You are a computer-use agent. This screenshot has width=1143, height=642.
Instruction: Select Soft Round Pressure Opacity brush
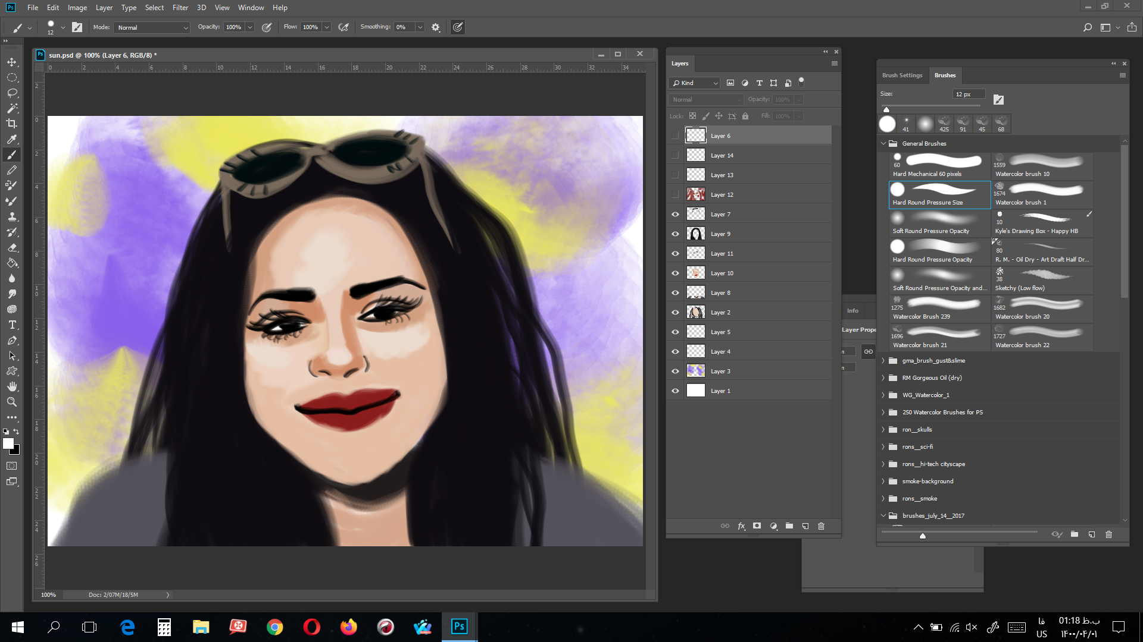coord(939,224)
